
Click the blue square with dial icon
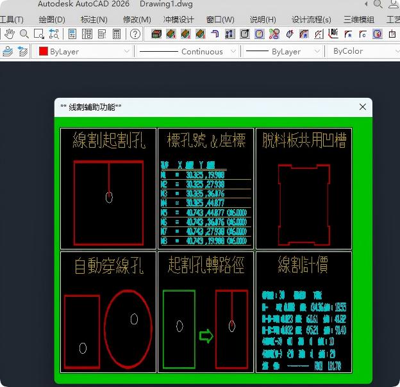[260, 34]
